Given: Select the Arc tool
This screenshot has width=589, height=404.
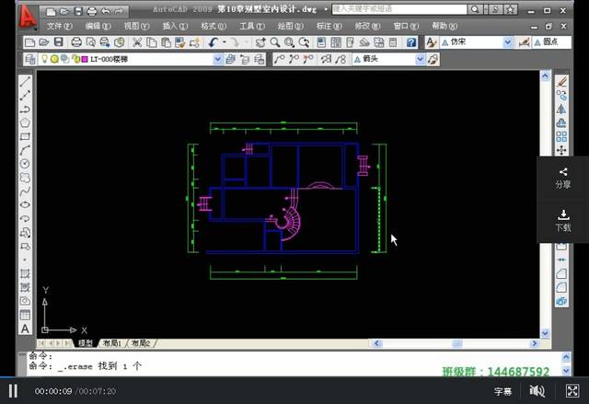Looking at the screenshot, I should [25, 150].
